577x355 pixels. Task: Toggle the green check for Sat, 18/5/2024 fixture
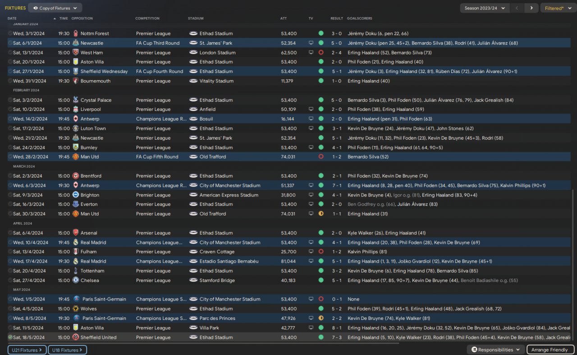tap(10, 337)
